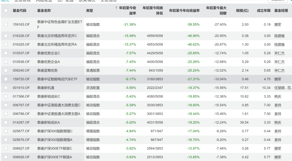Tick the checkbox for 014287.OF
This screenshot has height=161, width=292.
(x=6, y=122)
